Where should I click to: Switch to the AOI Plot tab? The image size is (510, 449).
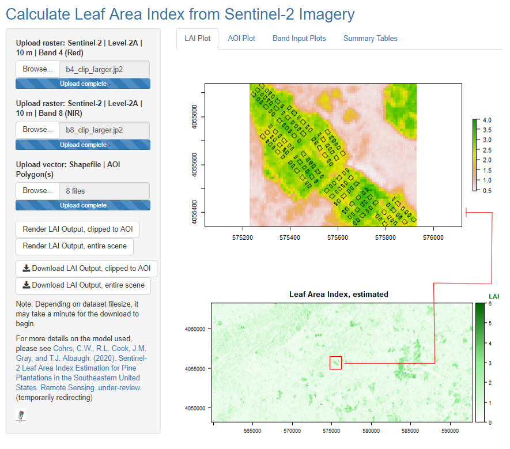tap(241, 38)
